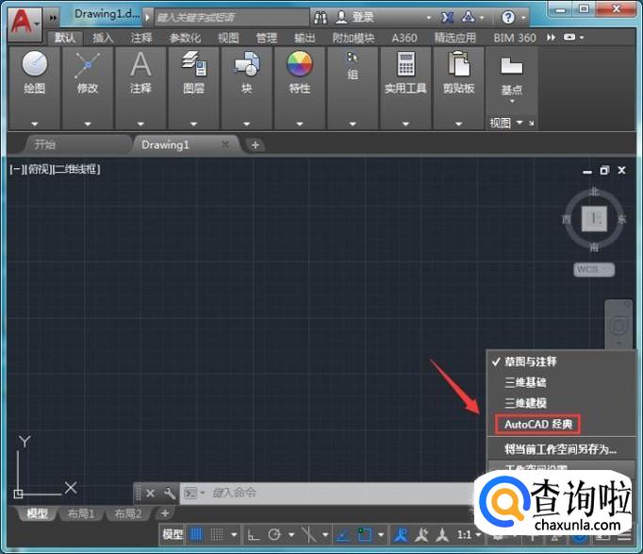Add a new drawing tab with plus button

[x=255, y=144]
